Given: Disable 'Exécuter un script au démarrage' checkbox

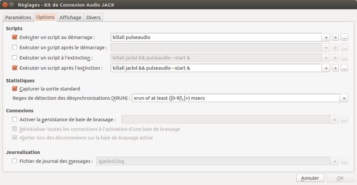Looking at the screenshot, I should (15, 37).
